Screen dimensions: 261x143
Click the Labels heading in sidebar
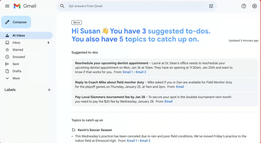[x=10, y=90]
